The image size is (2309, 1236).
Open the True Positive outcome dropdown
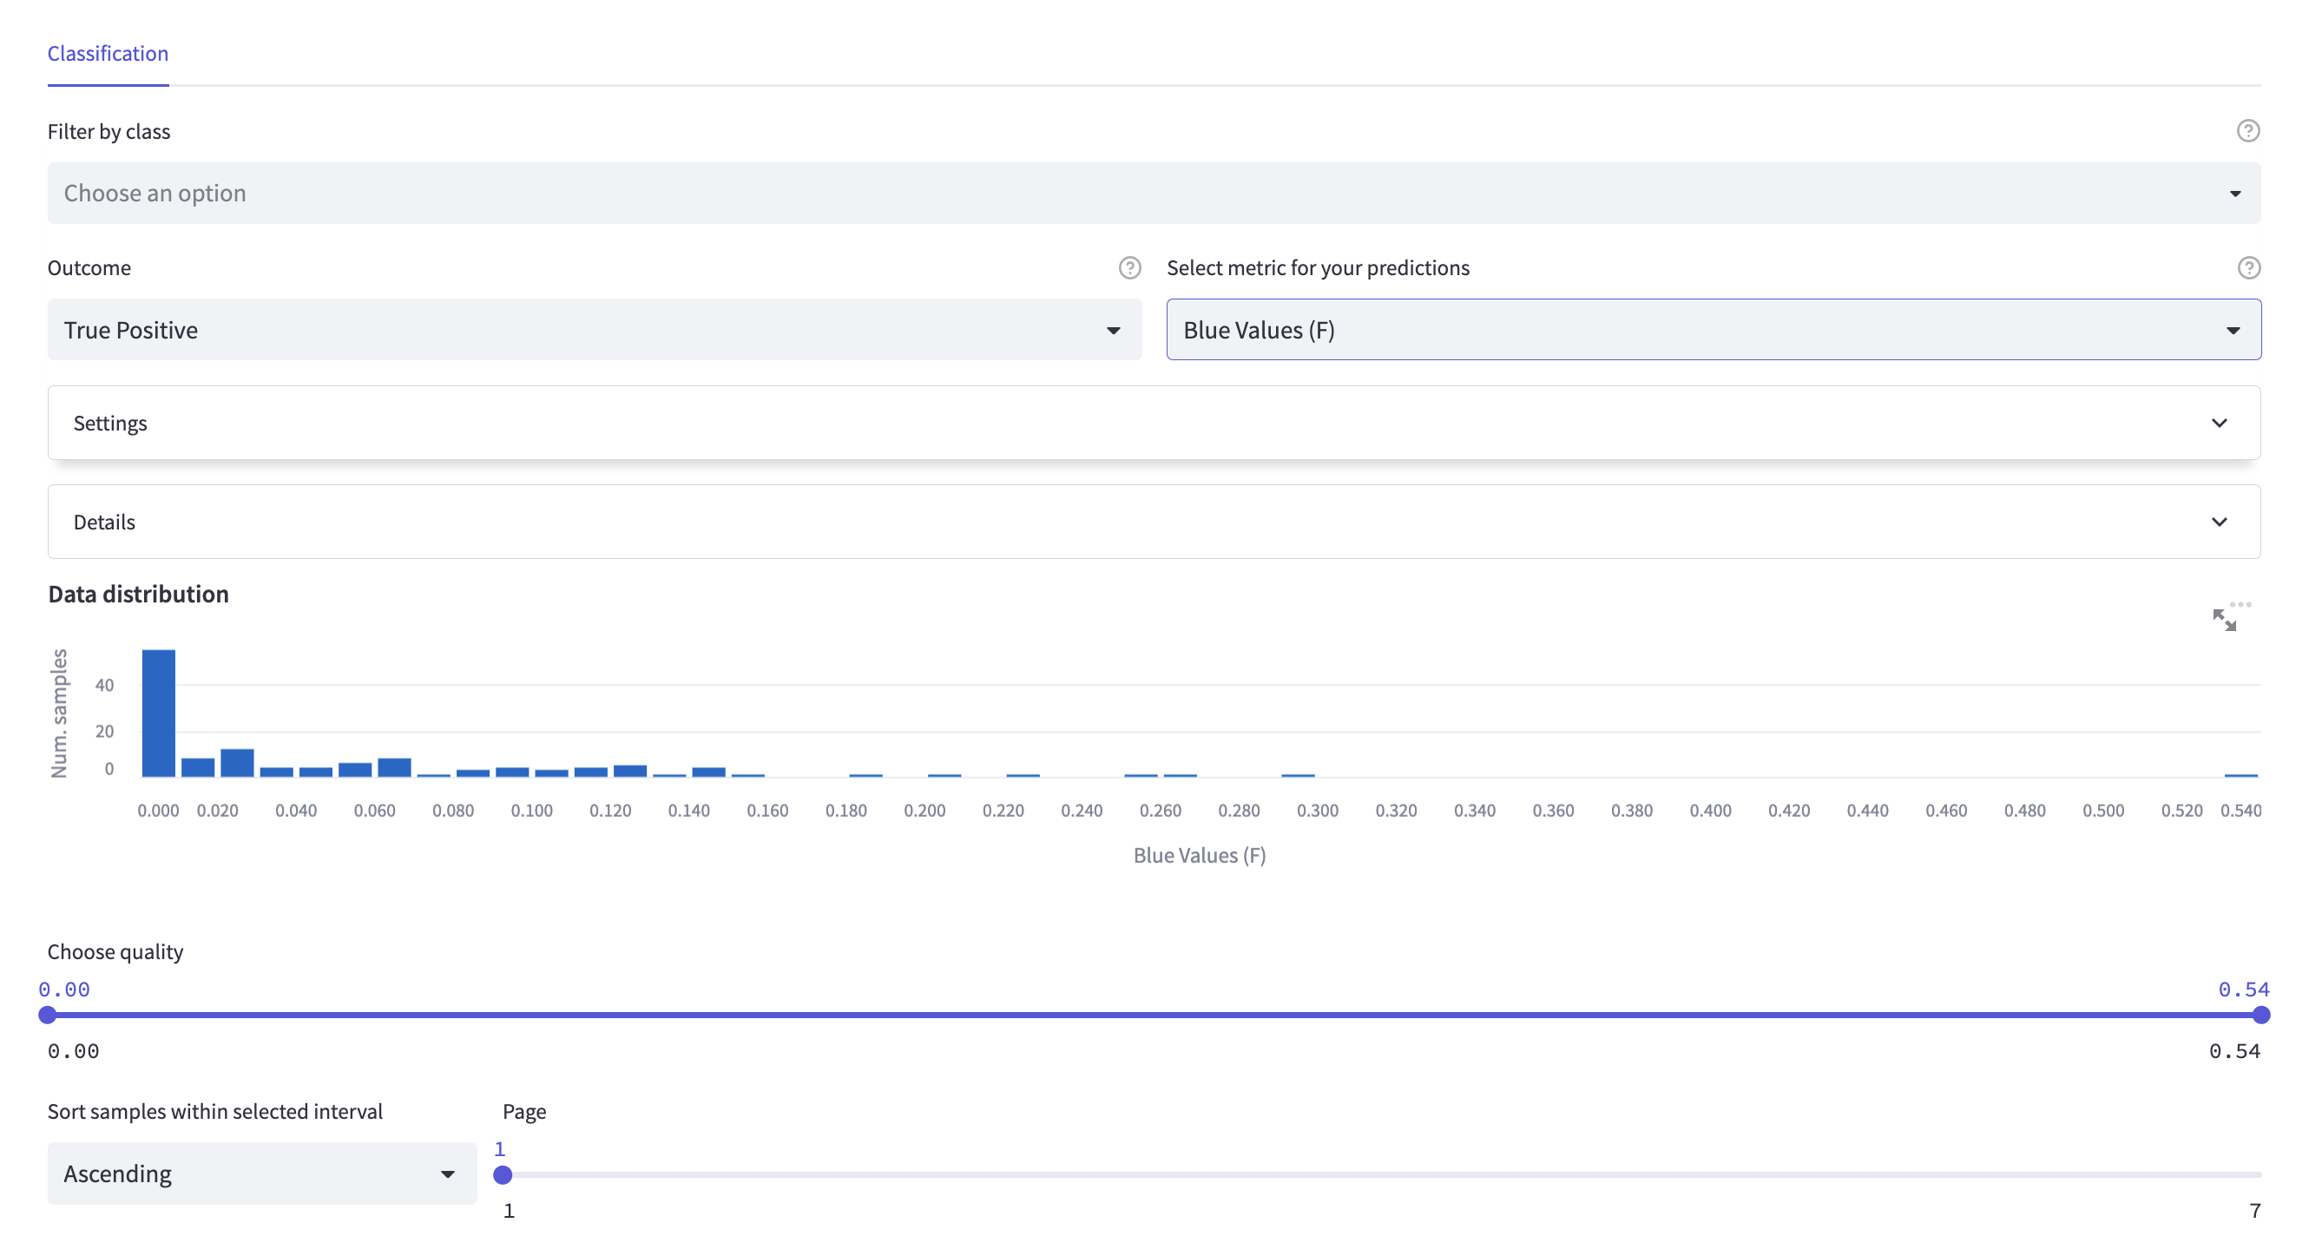(x=595, y=330)
